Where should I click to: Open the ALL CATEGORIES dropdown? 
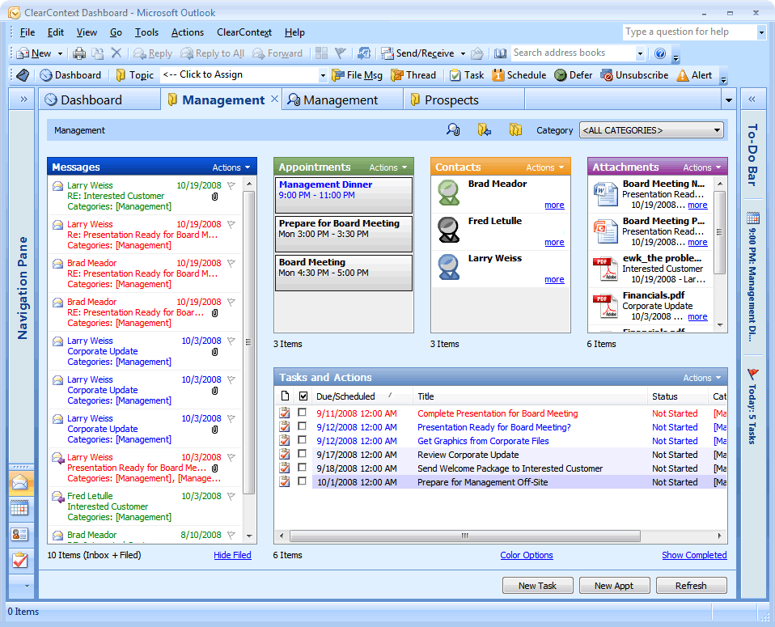point(651,130)
